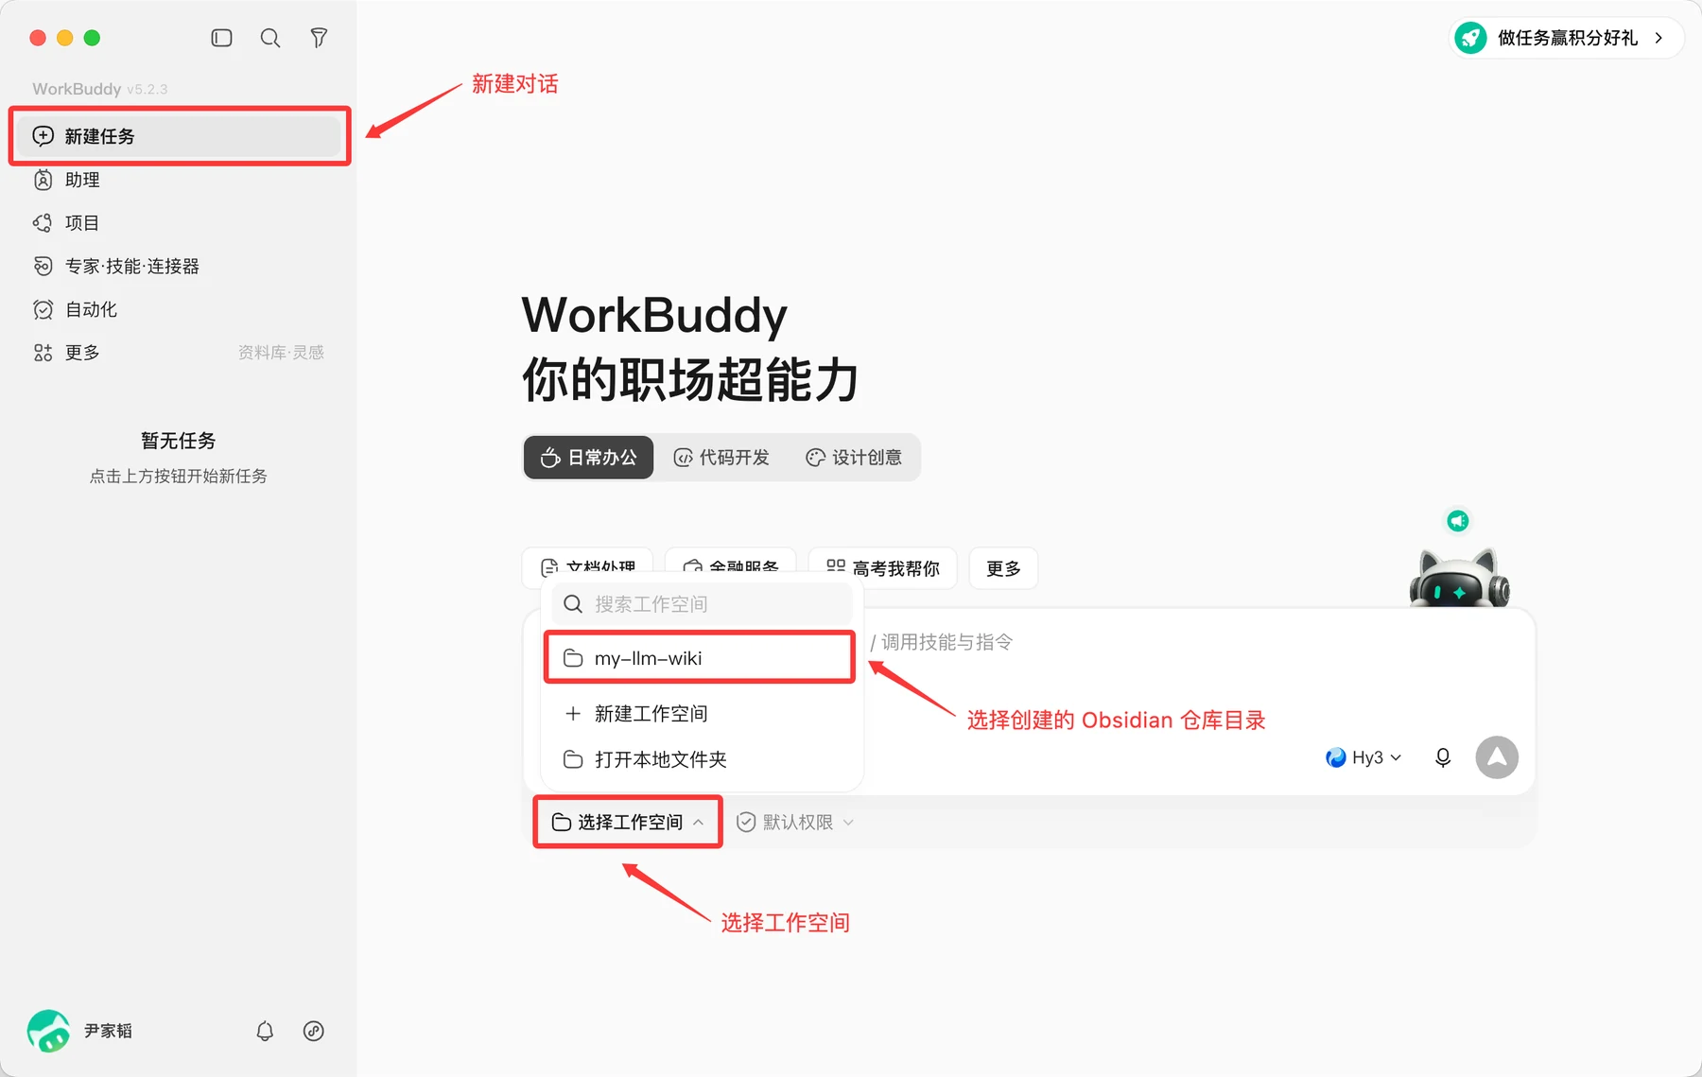
Task: Start a new task via 新建任务
Action: click(180, 136)
